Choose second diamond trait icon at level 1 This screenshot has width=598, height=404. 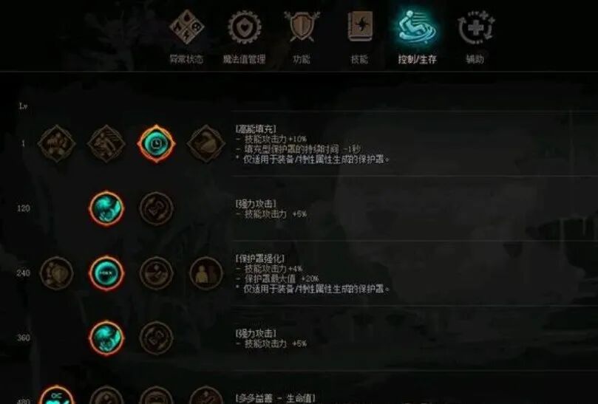[106, 144]
